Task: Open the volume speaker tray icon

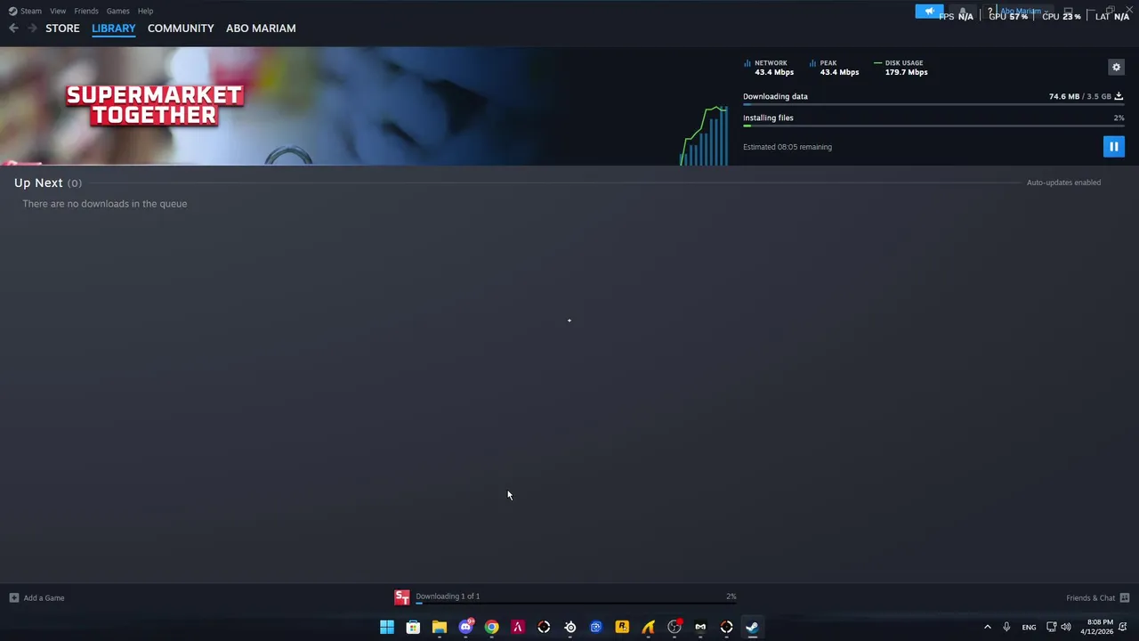Action: coord(1066,628)
